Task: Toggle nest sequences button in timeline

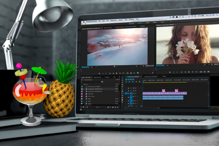Action: (126, 82)
